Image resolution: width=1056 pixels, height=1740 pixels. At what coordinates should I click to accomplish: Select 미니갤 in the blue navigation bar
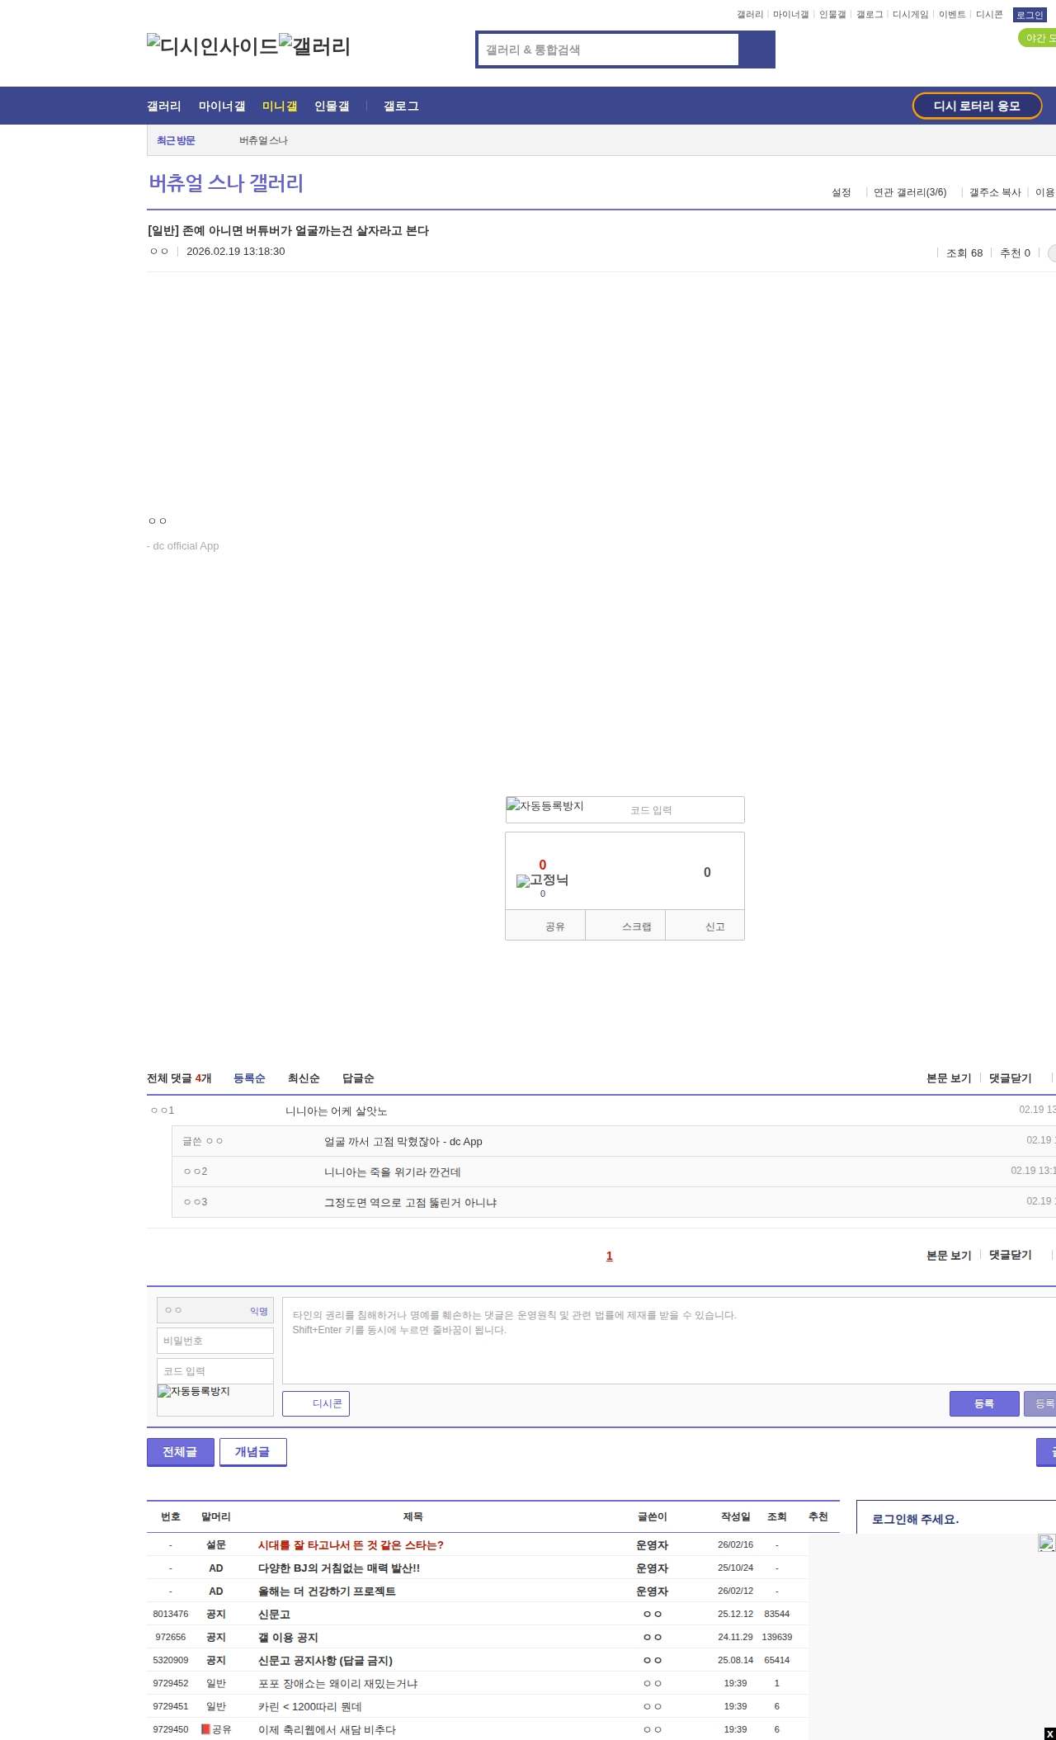(x=280, y=106)
